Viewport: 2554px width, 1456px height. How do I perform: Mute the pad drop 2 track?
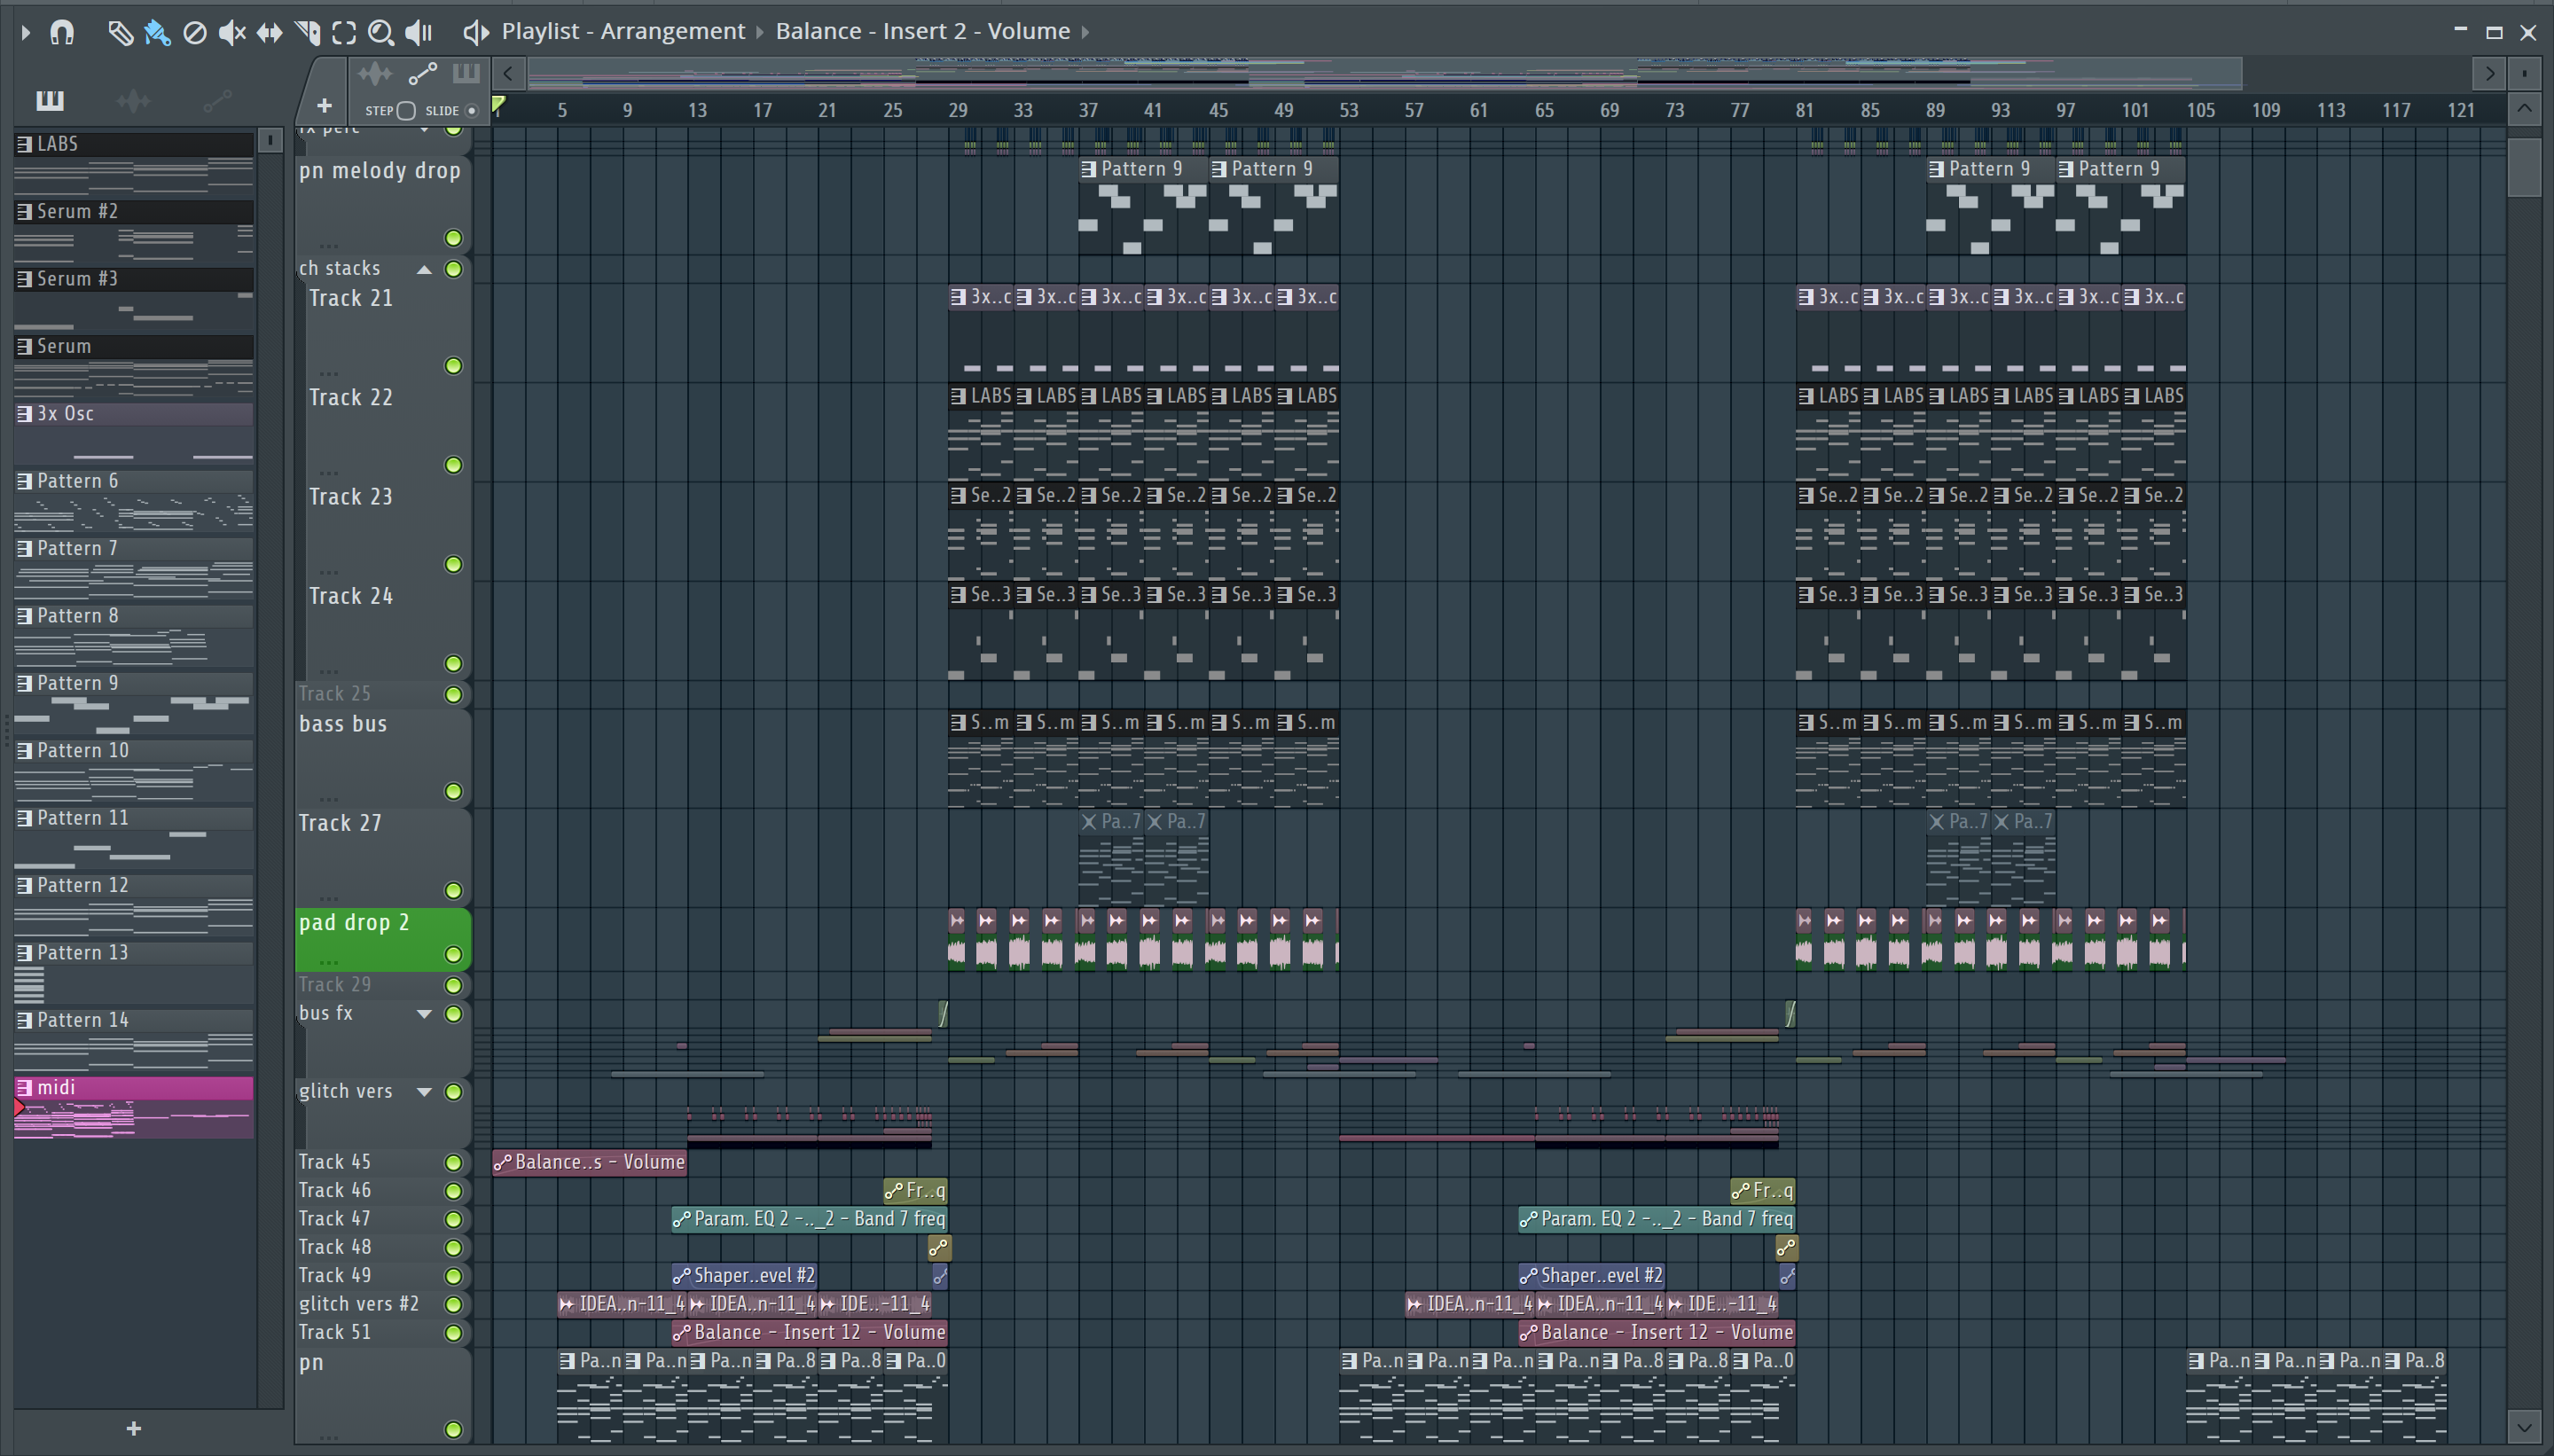click(453, 954)
